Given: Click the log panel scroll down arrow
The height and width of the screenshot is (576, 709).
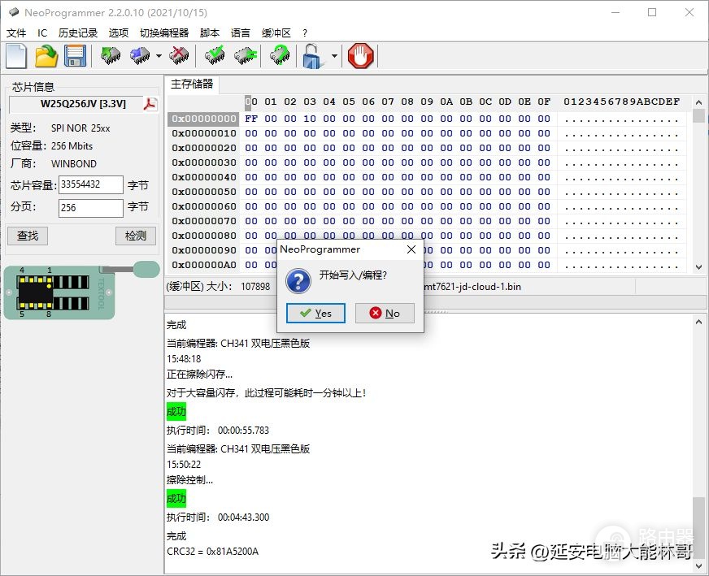Looking at the screenshot, I should tap(698, 565).
